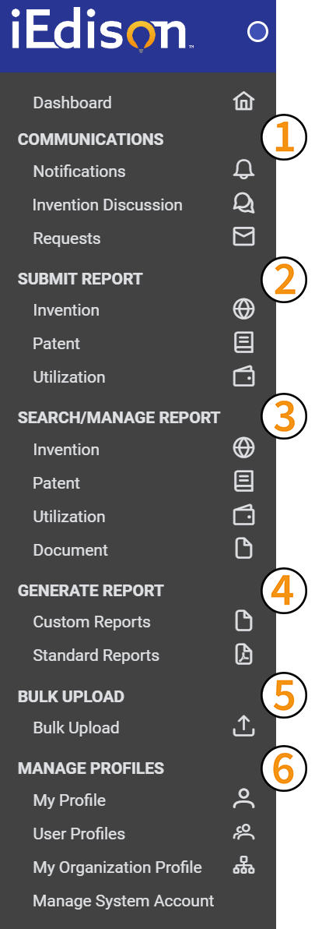Click the My Profile person icon

[243, 800]
